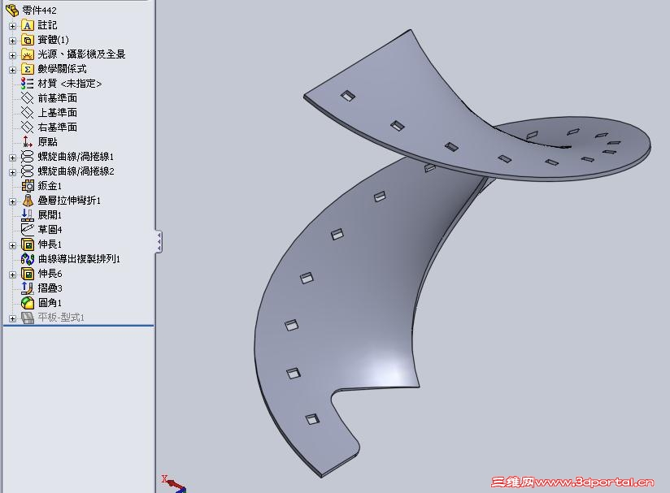Click the 曲線導出複製排列1 pattern icon
The width and height of the screenshot is (670, 493).
pos(28,258)
